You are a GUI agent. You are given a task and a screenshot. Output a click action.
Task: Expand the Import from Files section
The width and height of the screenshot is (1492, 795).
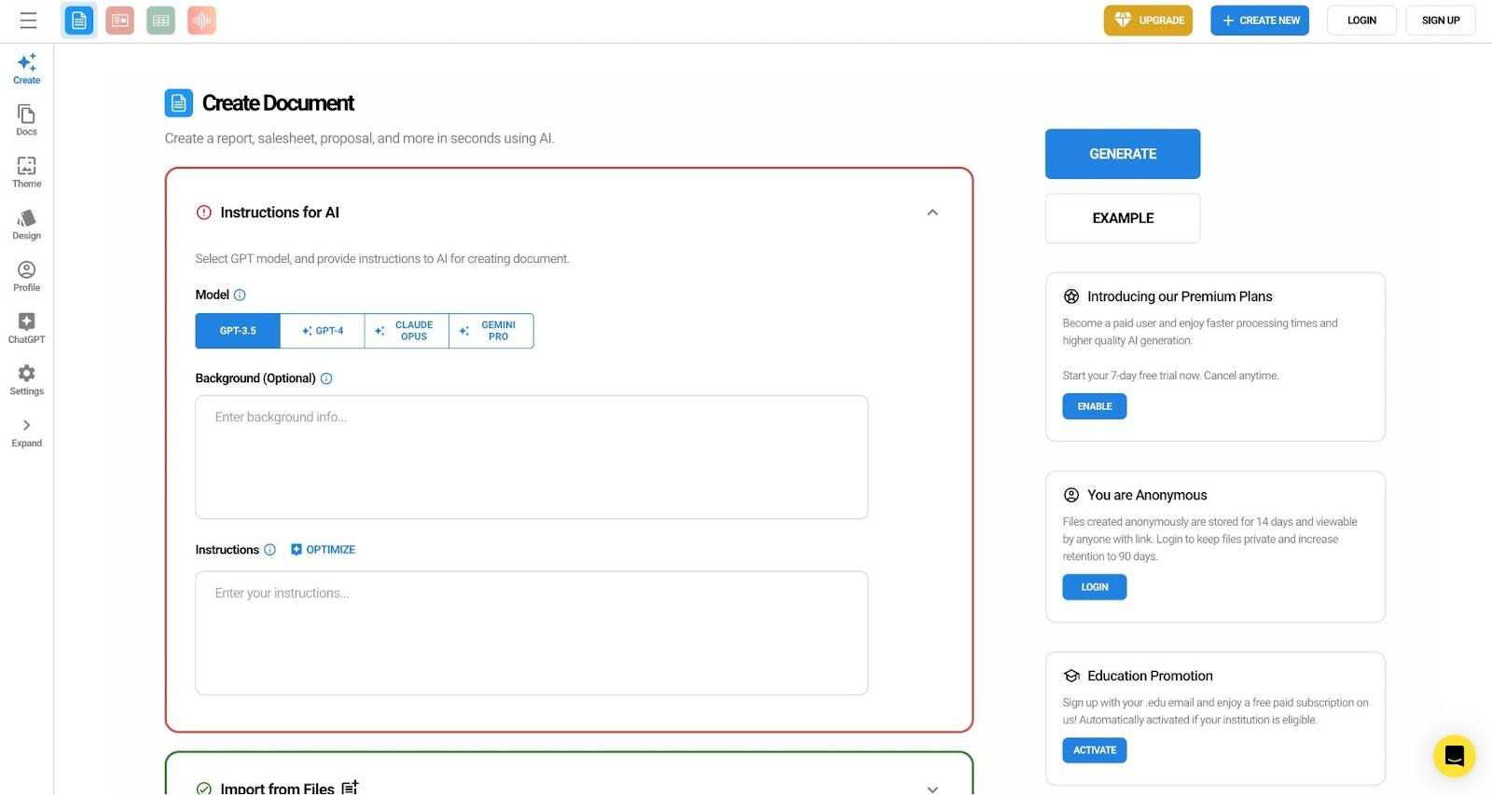(x=932, y=788)
